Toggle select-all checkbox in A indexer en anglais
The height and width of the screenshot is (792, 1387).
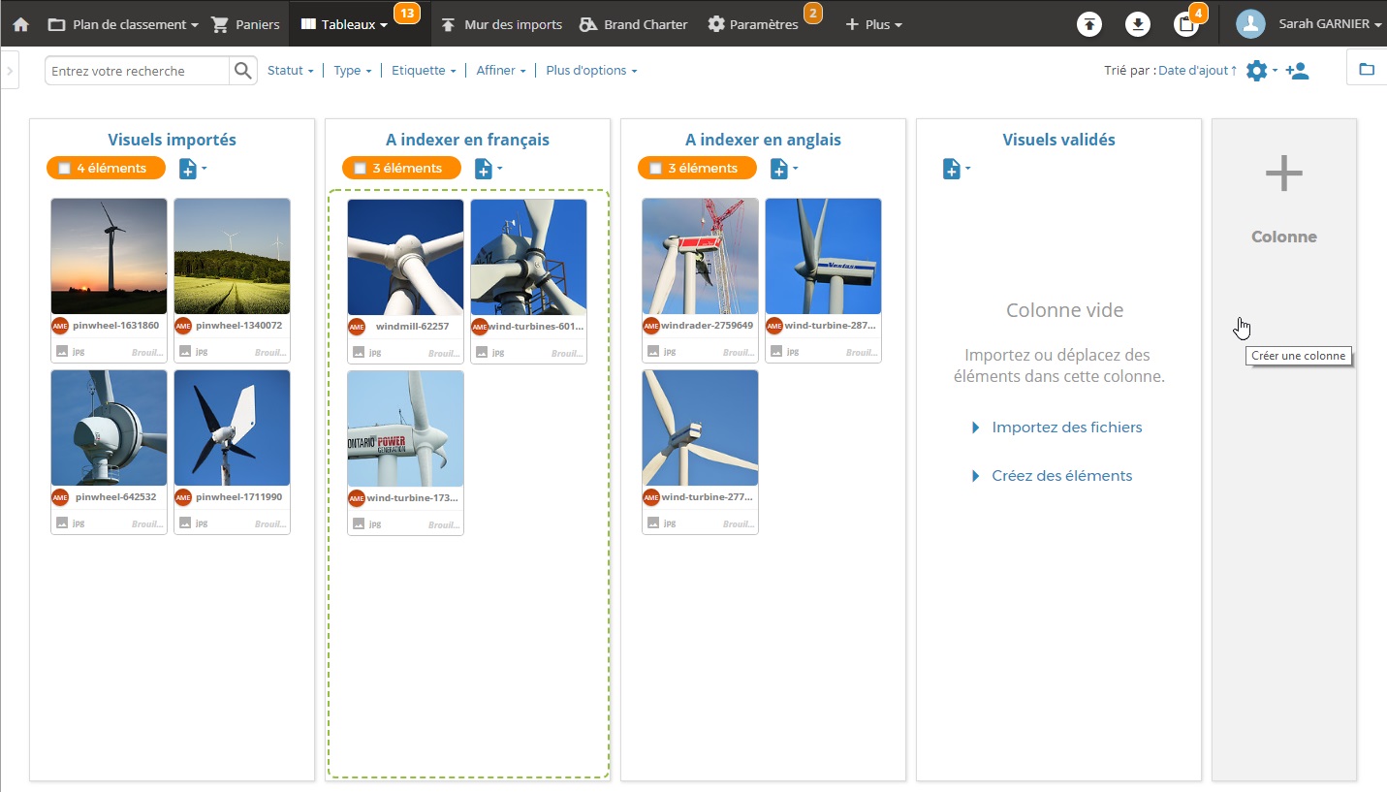click(655, 169)
